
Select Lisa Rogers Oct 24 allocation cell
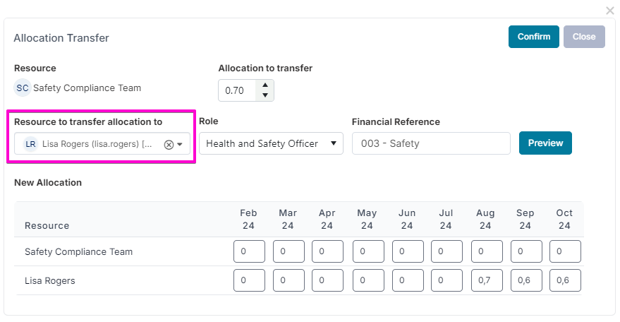pyautogui.click(x=565, y=280)
